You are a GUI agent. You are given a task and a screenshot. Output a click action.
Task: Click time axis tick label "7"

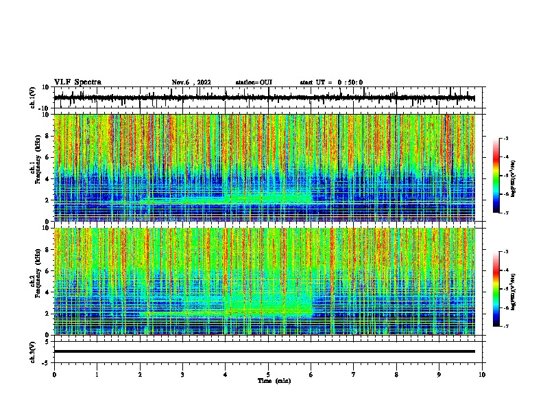click(x=354, y=375)
